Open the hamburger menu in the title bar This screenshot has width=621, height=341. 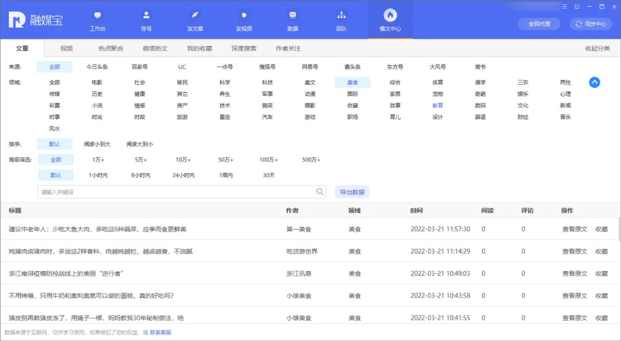tap(564, 6)
